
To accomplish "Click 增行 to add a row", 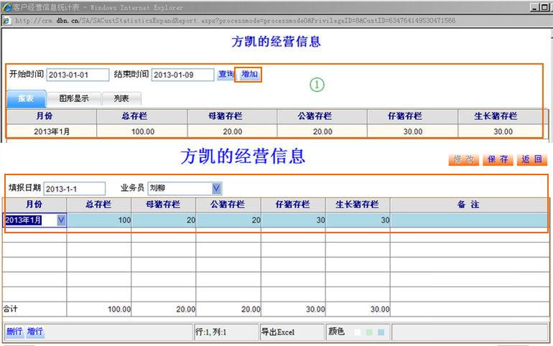I will [x=35, y=332].
